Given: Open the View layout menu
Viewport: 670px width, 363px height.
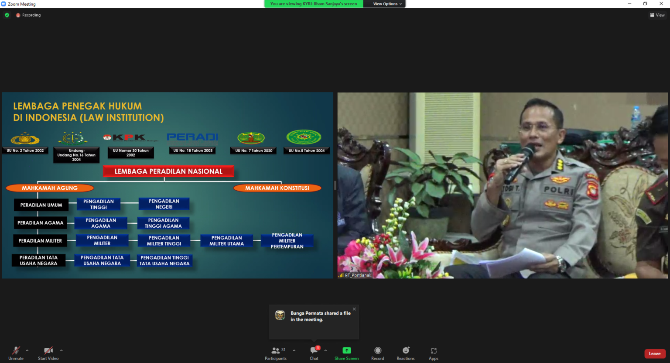Looking at the screenshot, I should (657, 15).
